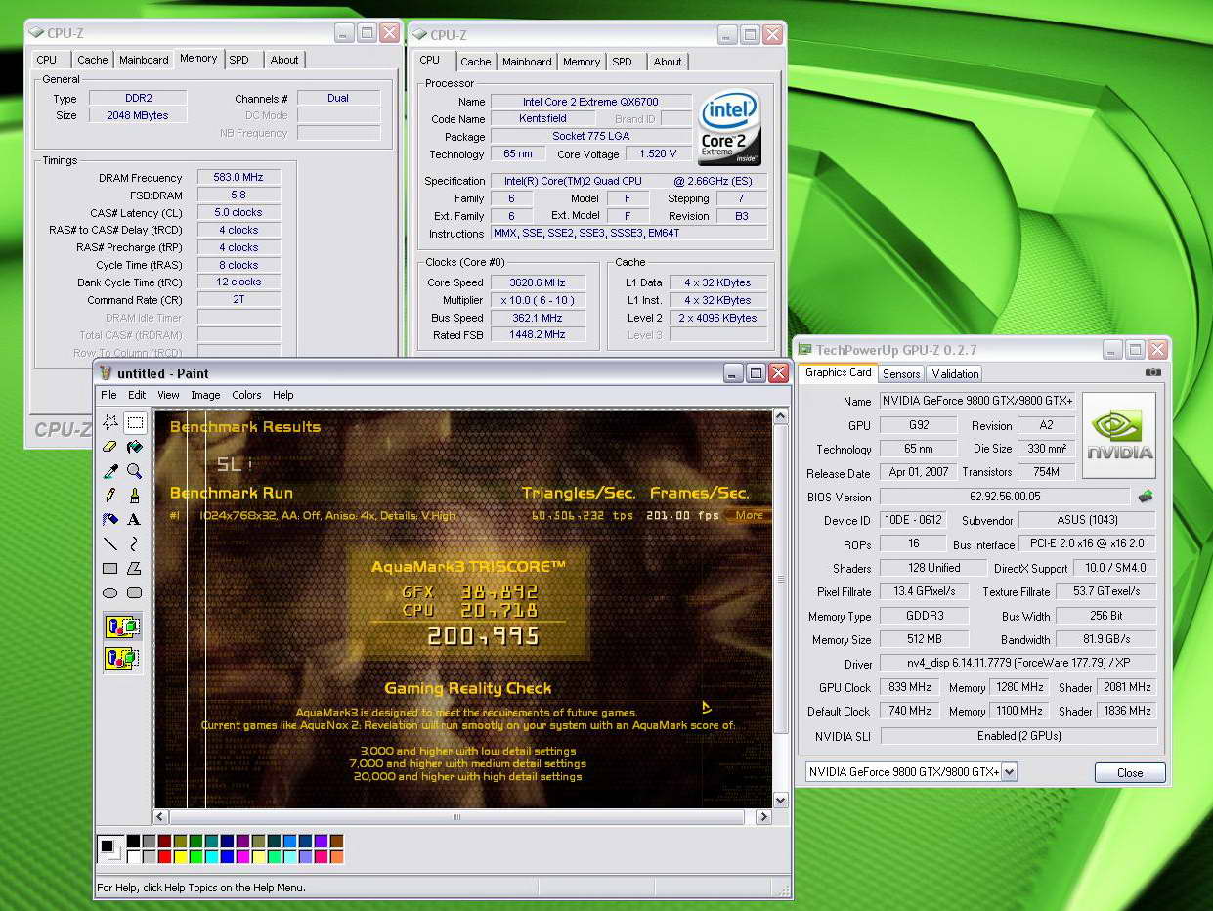1213x911 pixels.
Task: Choose the Ellipse shape tool
Action: 110,593
